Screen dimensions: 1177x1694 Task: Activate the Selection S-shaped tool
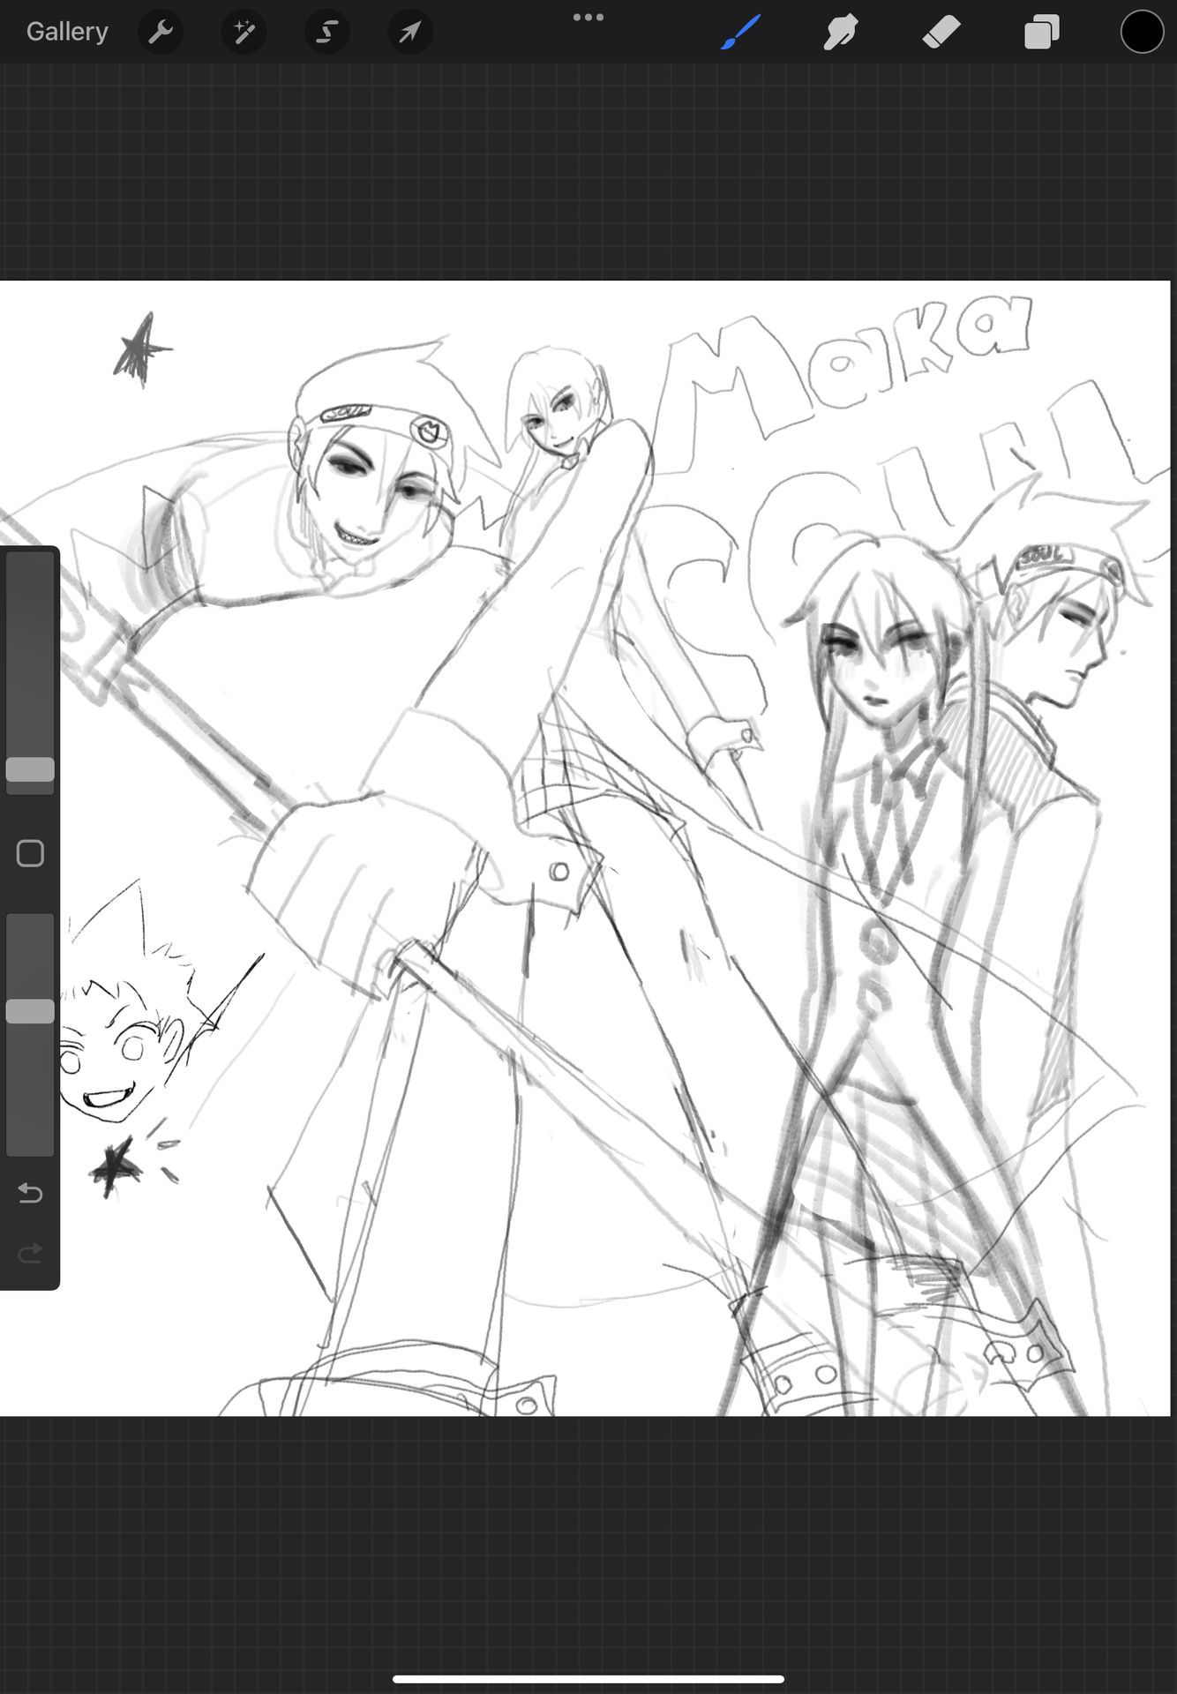pyautogui.click(x=326, y=33)
